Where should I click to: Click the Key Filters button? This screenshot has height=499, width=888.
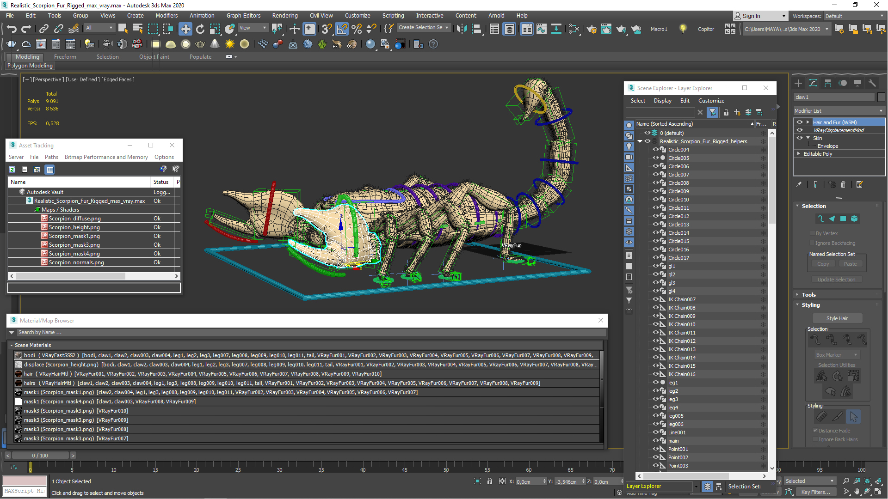(816, 492)
